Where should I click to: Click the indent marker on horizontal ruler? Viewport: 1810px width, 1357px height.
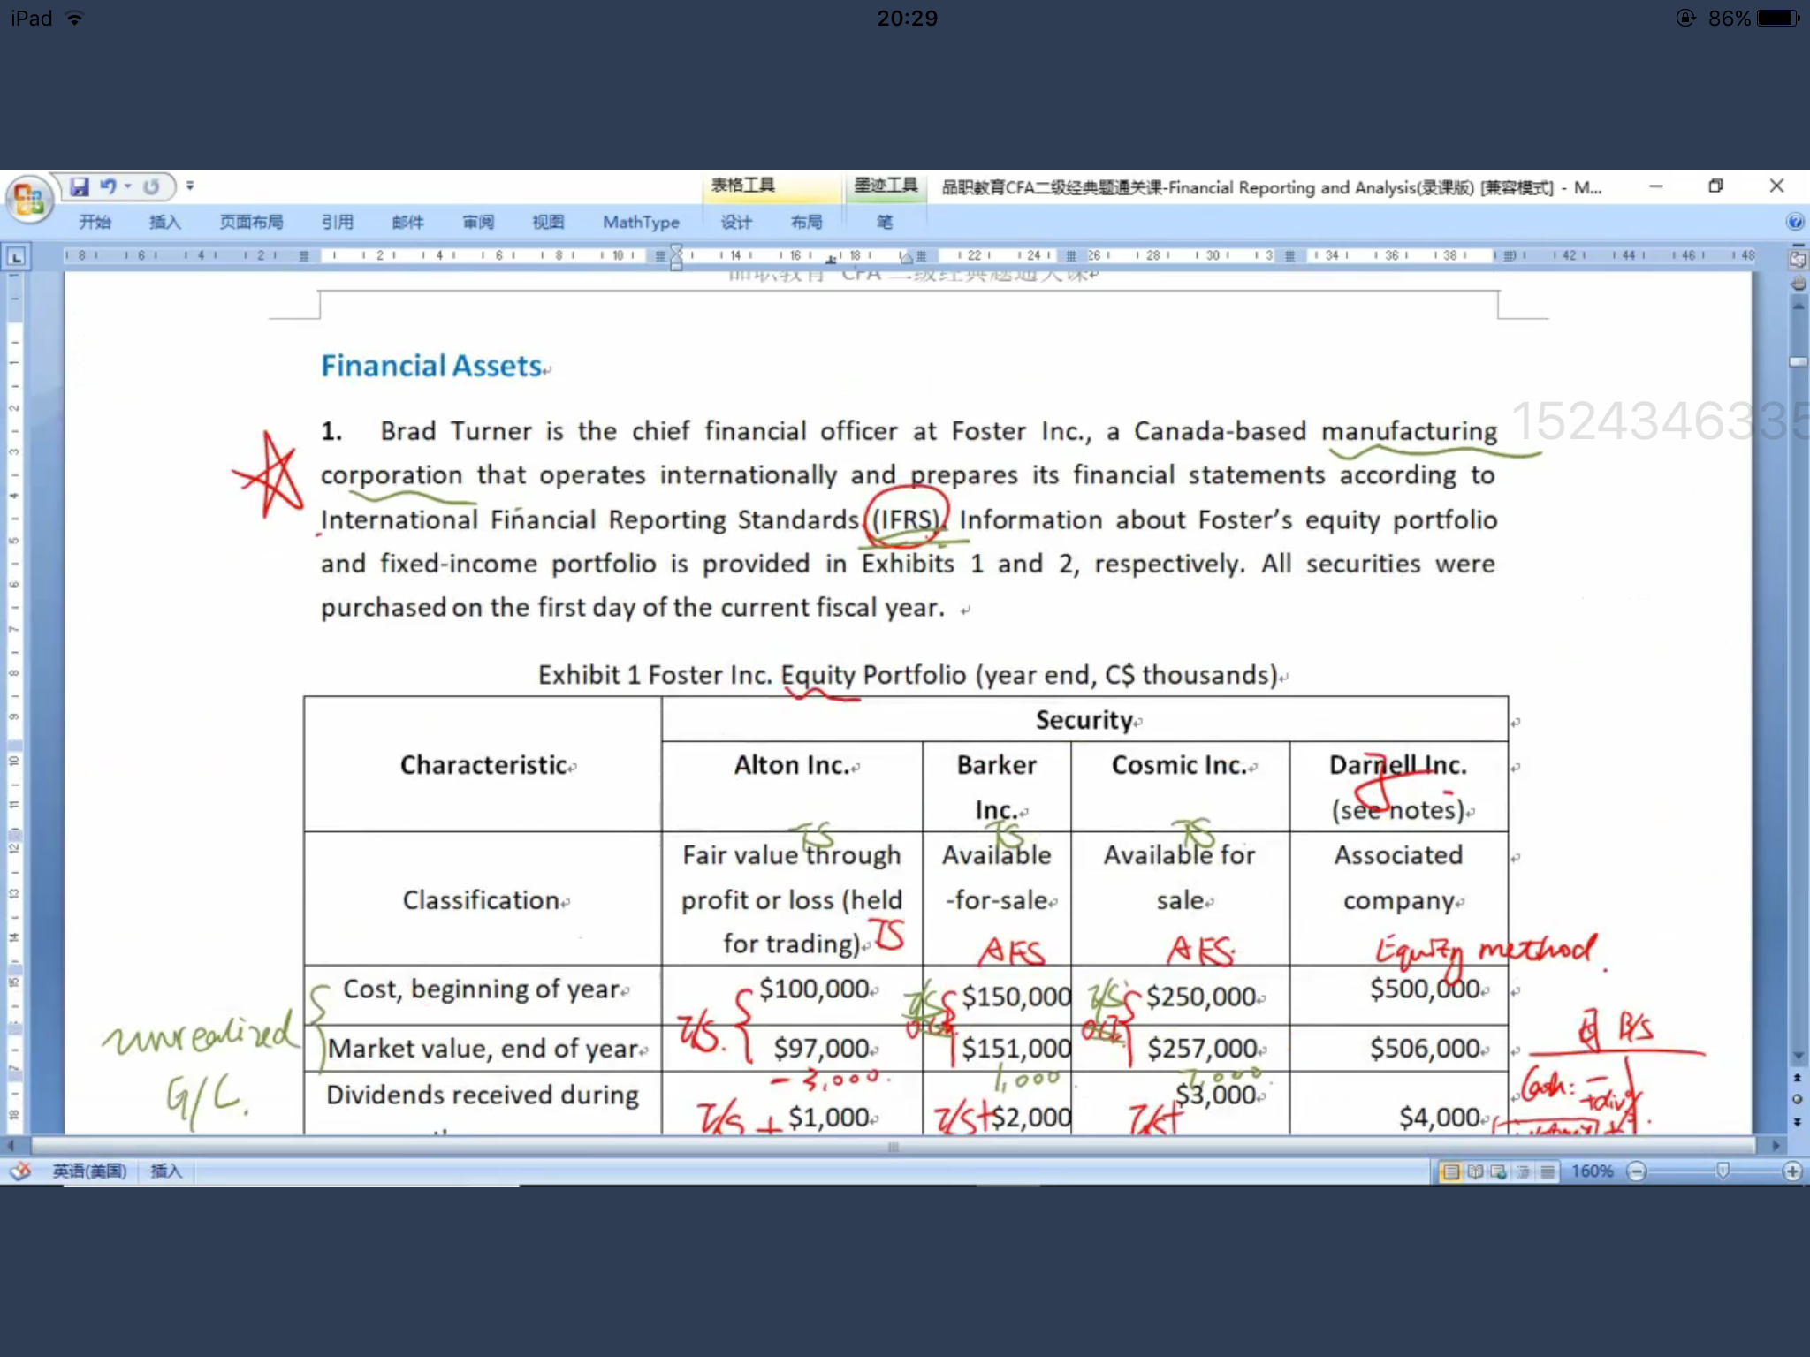pos(677,256)
